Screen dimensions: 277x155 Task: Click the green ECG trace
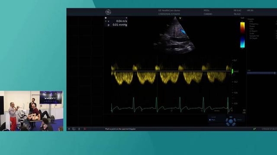(171, 105)
